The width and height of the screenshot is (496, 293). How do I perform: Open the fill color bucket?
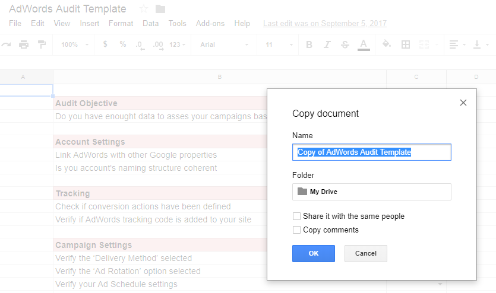click(x=386, y=44)
